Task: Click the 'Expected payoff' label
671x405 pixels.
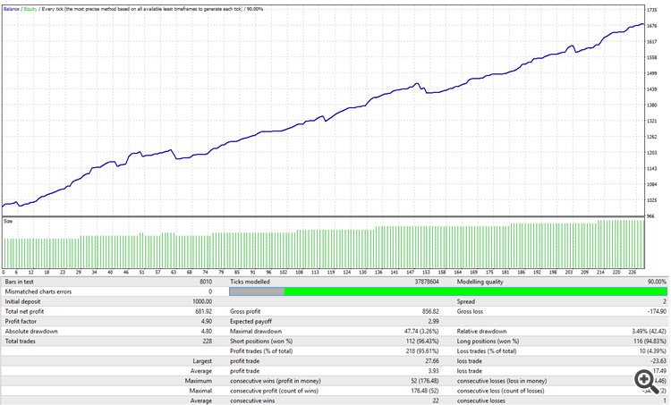Action: pyautogui.click(x=251, y=321)
